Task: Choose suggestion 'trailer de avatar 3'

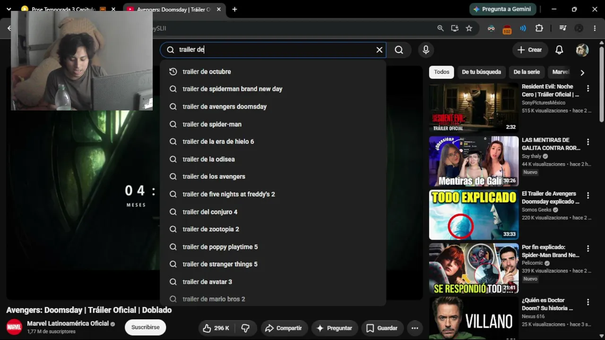Action: [273, 282]
